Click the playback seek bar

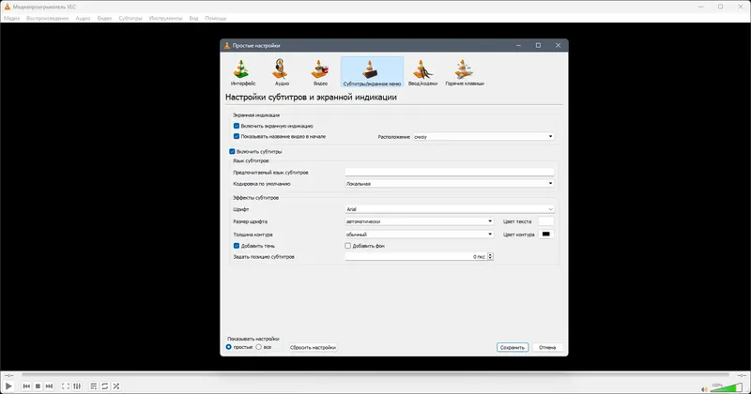pyautogui.click(x=375, y=375)
